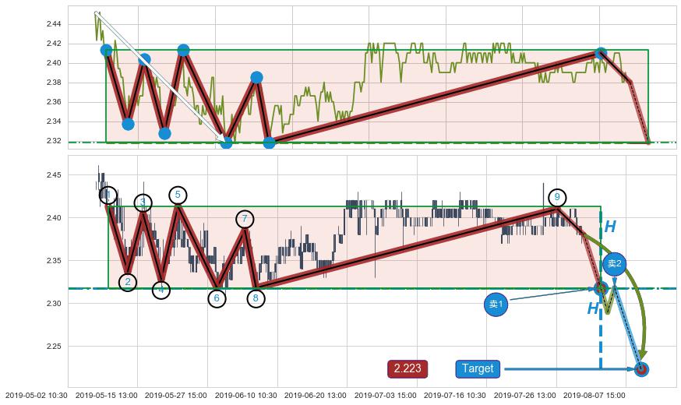The width and height of the screenshot is (681, 405).
Task: Select circled marker 7 on lower chart
Action: pos(245,219)
